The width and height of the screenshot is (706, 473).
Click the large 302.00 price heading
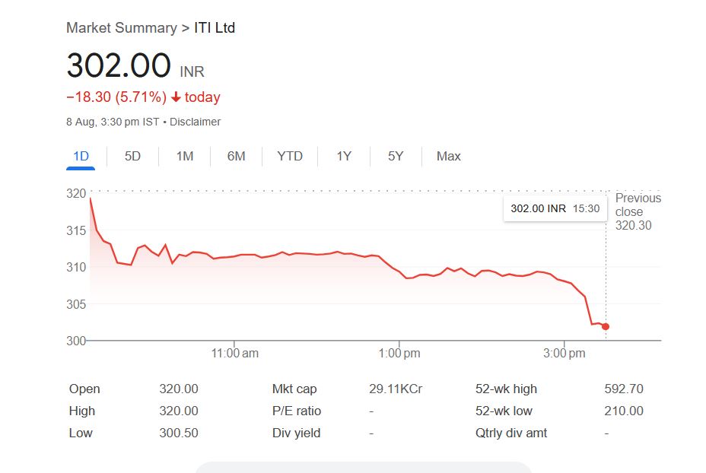click(119, 65)
